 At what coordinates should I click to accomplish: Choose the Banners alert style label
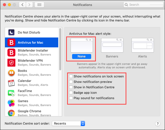tap(112, 56)
